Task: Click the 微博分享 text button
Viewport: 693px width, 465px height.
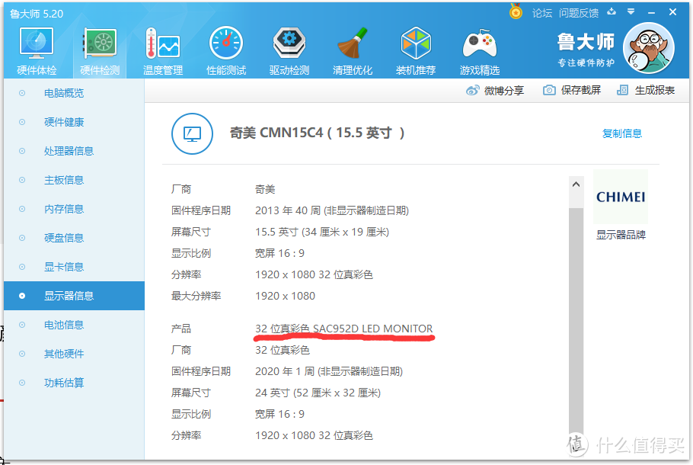Action: [x=504, y=91]
